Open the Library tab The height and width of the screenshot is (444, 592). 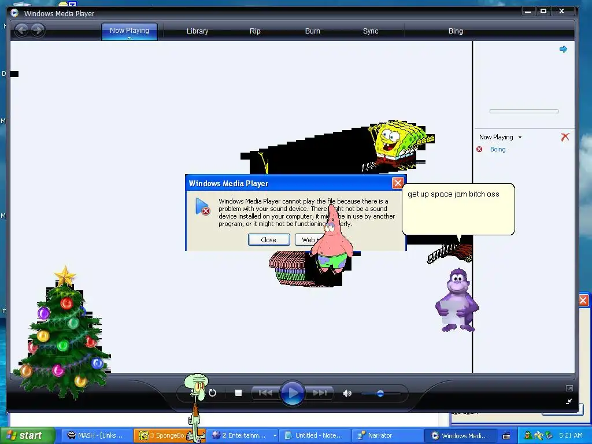[198, 31]
